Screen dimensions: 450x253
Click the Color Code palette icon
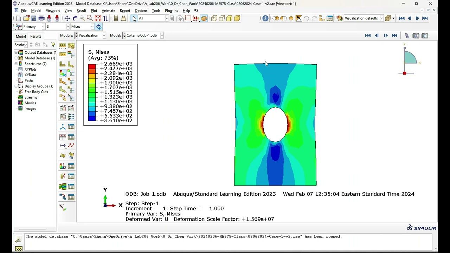tap(339, 18)
